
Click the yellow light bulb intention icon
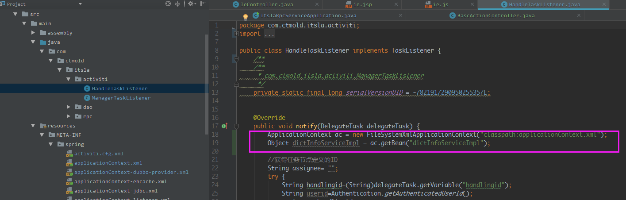[246, 17]
